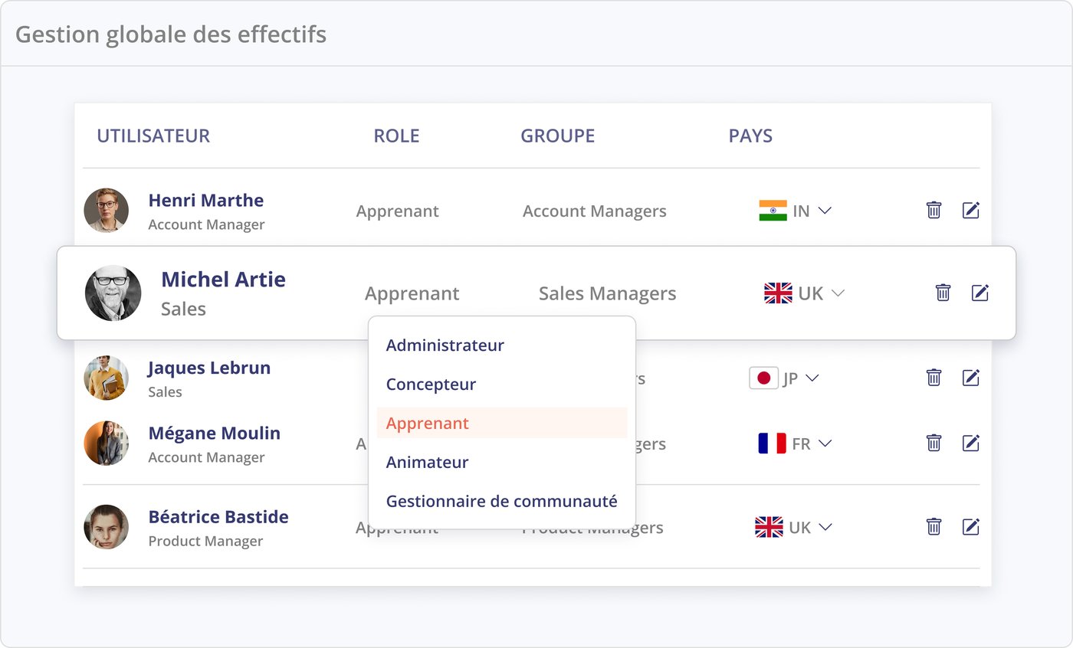Open Mégane Moulin user name
1073x648 pixels.
214,433
